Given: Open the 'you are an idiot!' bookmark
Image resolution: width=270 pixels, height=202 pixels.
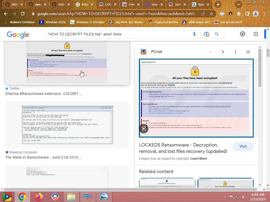Looking at the screenshot, I should [x=228, y=22].
